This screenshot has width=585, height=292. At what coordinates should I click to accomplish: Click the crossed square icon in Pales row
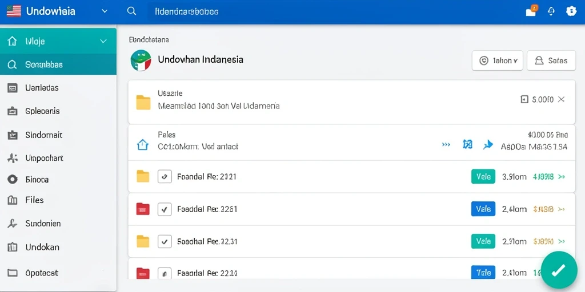(x=467, y=144)
